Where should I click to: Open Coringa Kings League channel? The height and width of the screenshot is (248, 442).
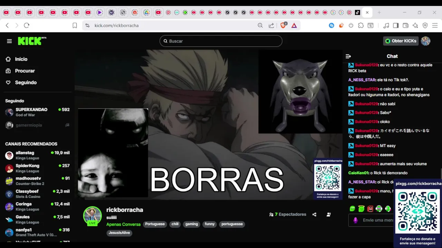(x=37, y=206)
